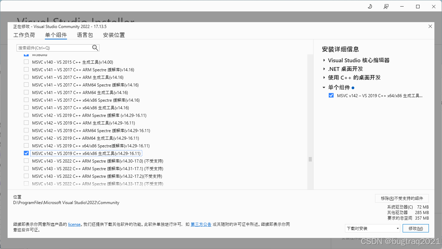Check MSVC v142 VS 2019 ARM Spectre library
This screenshot has height=249, width=442.
26,116
